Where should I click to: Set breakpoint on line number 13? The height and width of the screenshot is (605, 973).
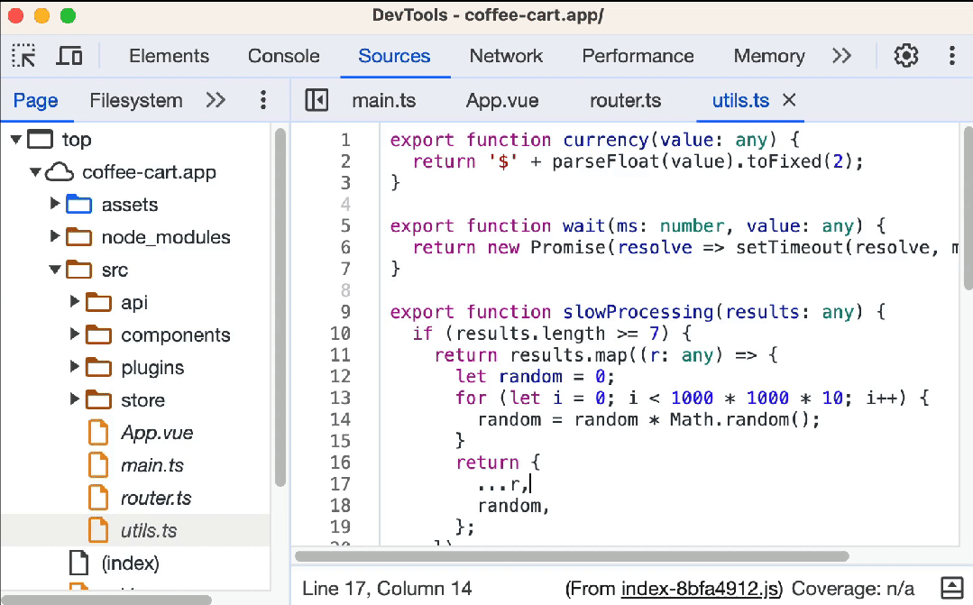(340, 398)
